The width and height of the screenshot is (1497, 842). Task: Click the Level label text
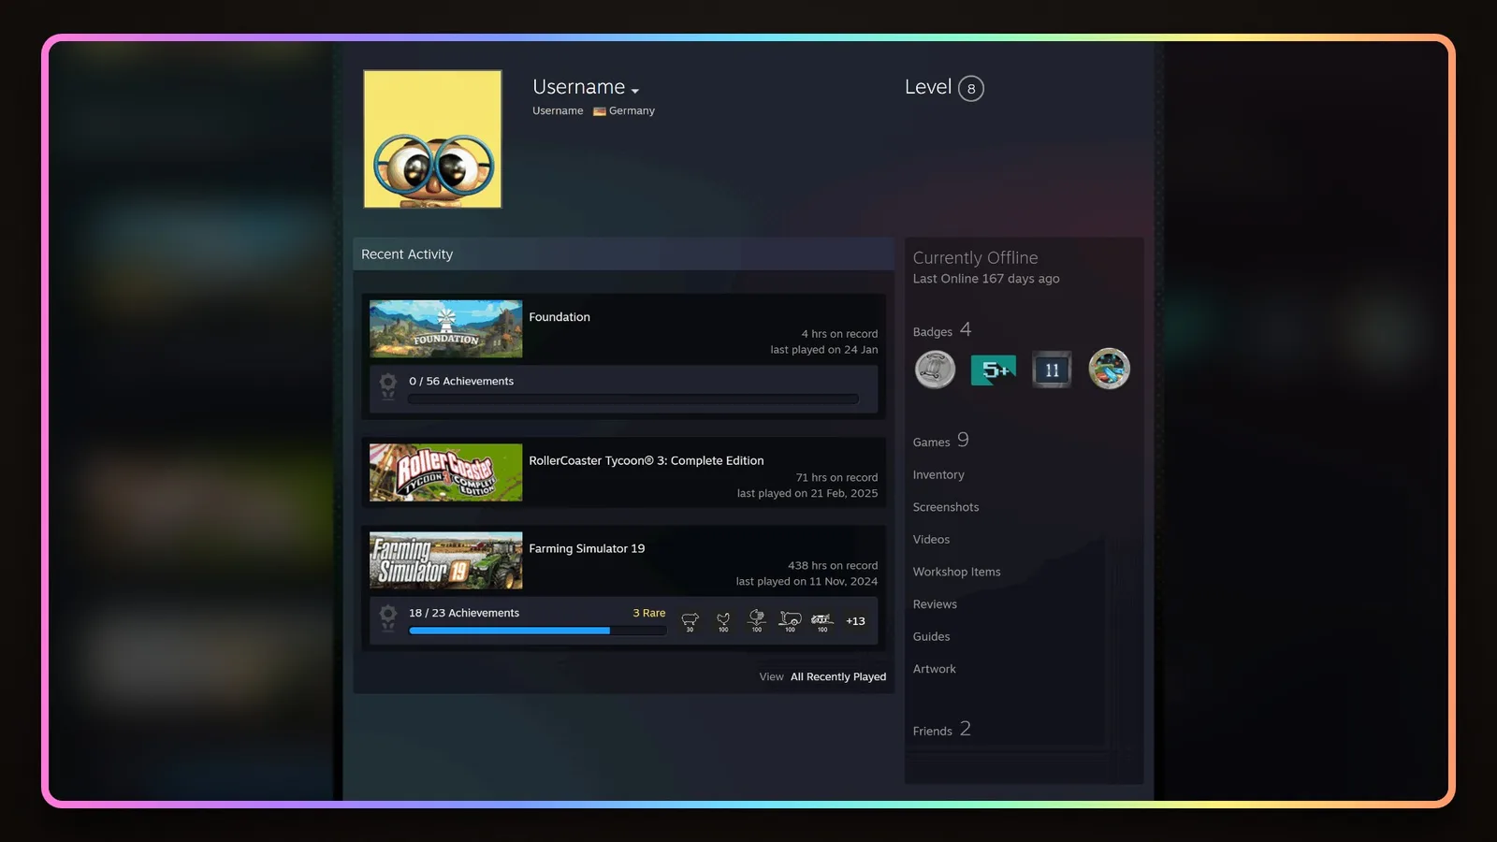click(x=928, y=87)
